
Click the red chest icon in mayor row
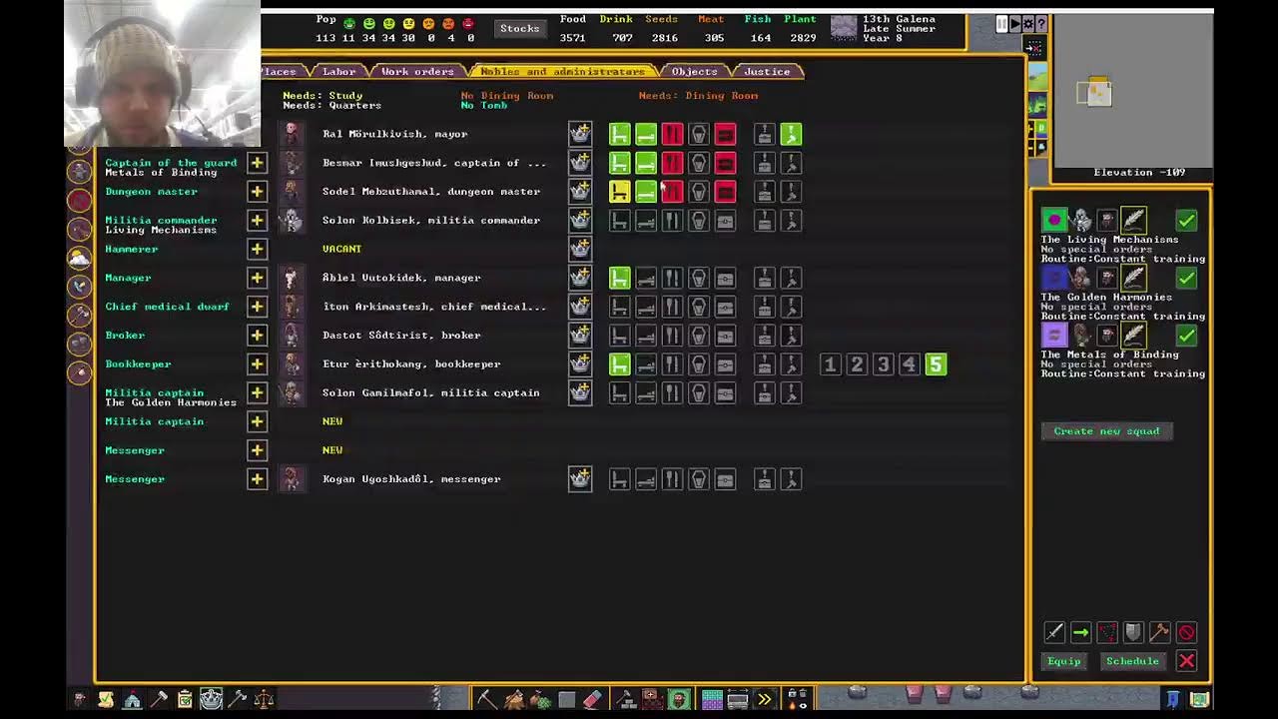(725, 134)
